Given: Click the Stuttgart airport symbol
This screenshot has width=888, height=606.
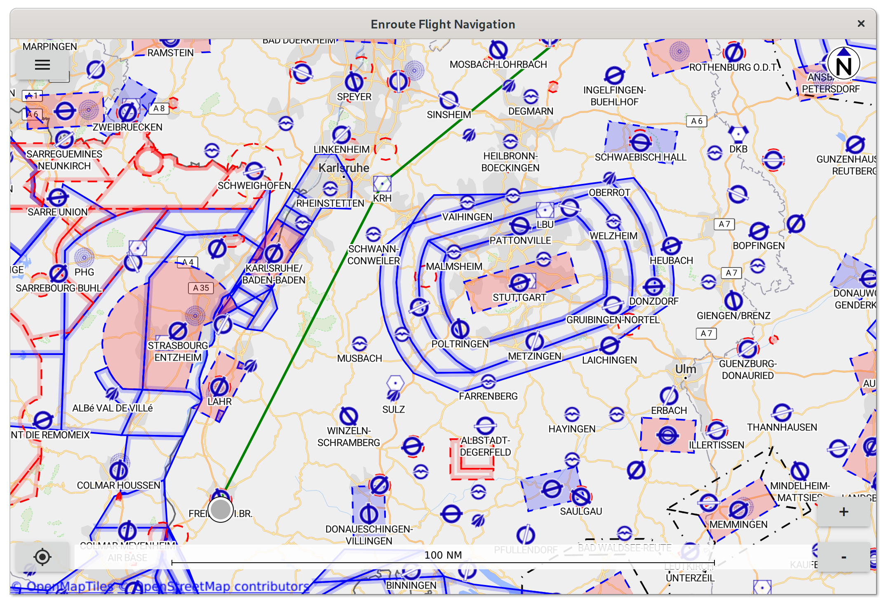Looking at the screenshot, I should click(x=520, y=283).
